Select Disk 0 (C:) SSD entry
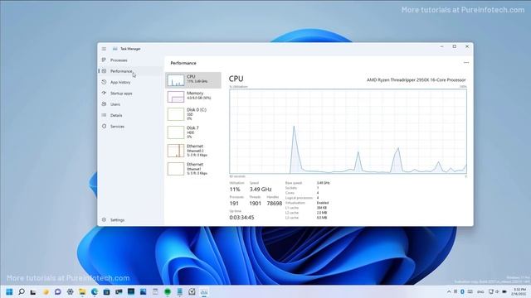531x298 pixels. tap(193, 114)
